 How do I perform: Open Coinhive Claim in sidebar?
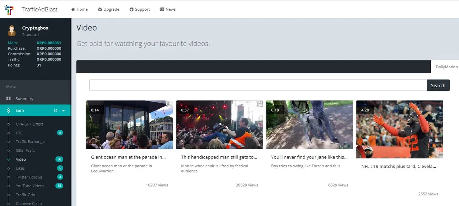pos(29,203)
